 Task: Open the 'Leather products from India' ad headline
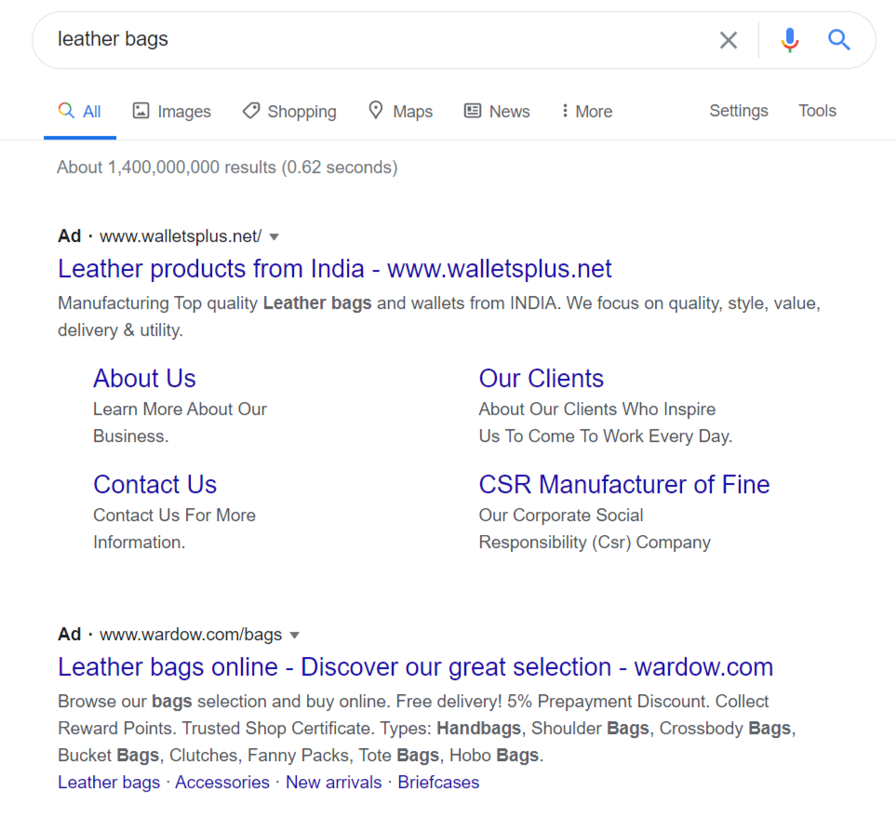coord(335,269)
